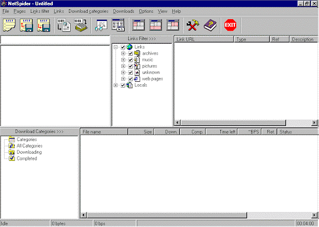
Task: Click the unknown file type icon in the tree
Action: tap(137, 72)
